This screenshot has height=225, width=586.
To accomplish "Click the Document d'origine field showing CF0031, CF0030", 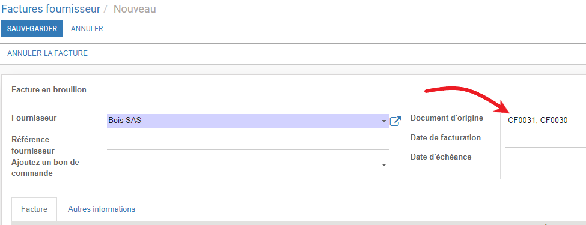I will tap(546, 120).
